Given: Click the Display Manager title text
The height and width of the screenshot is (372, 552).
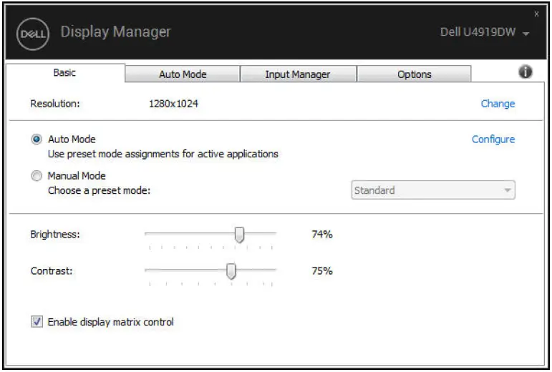Looking at the screenshot, I should click(x=115, y=32).
